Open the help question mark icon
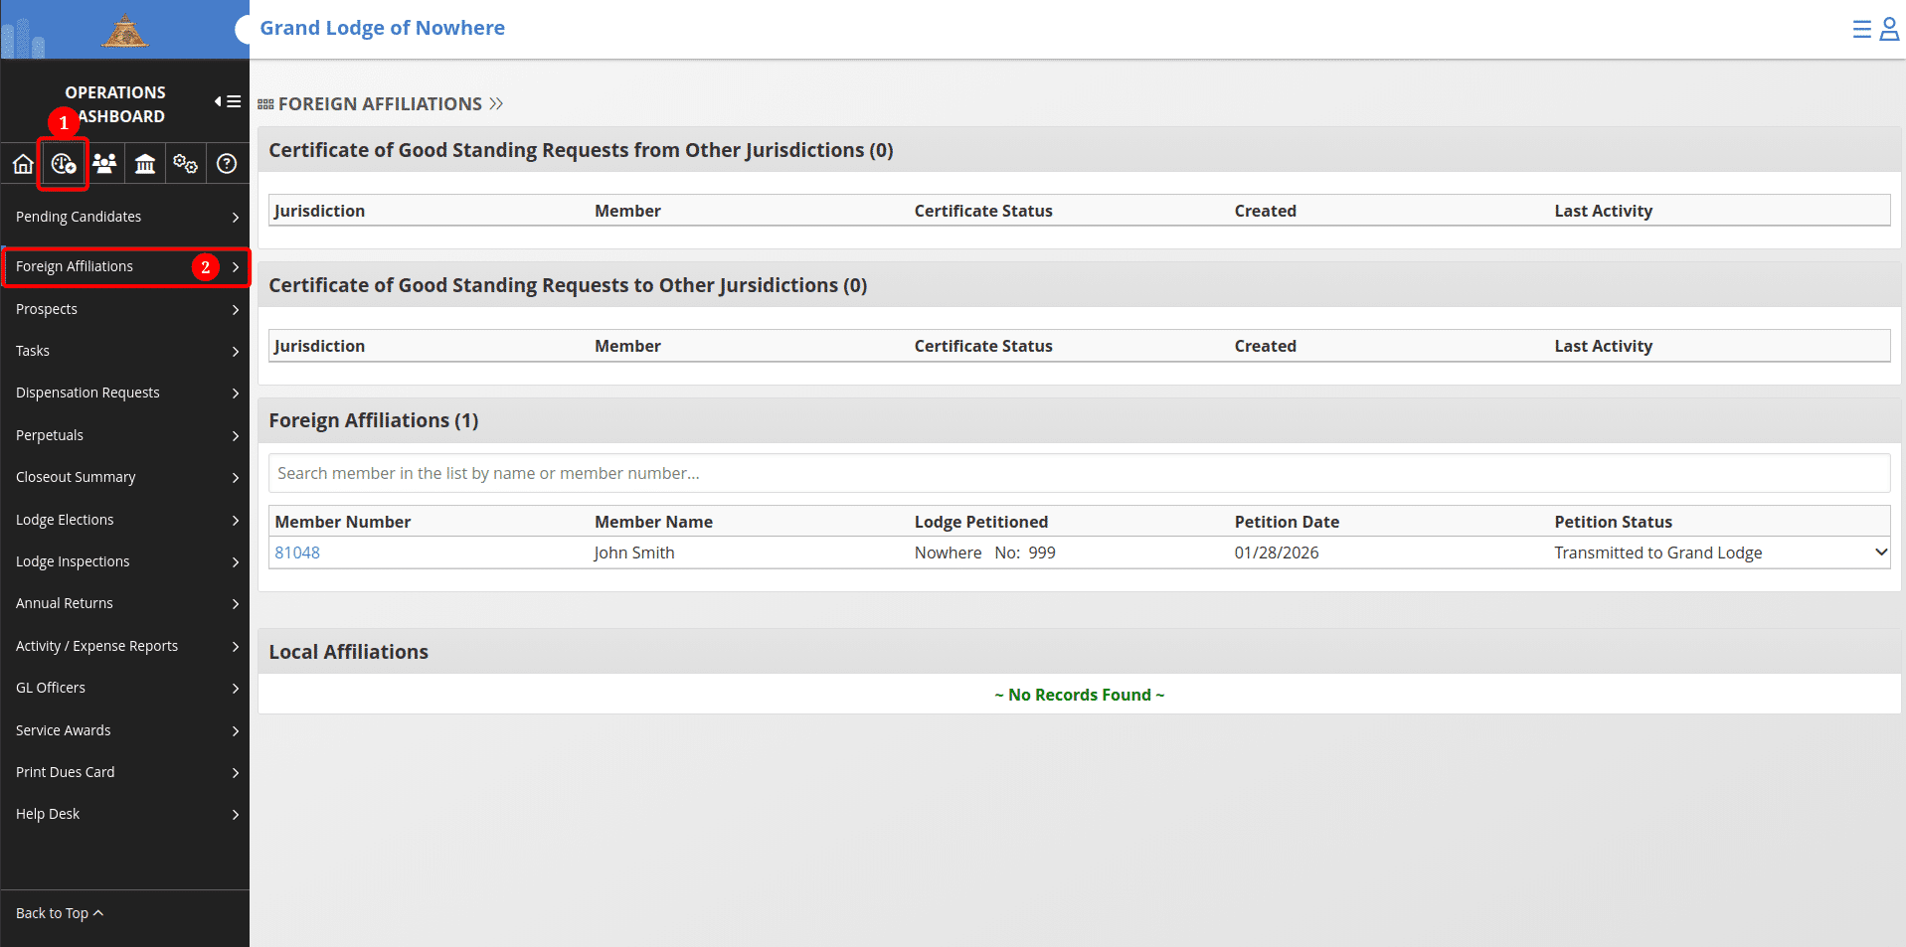The height and width of the screenshot is (947, 1906). point(227,164)
